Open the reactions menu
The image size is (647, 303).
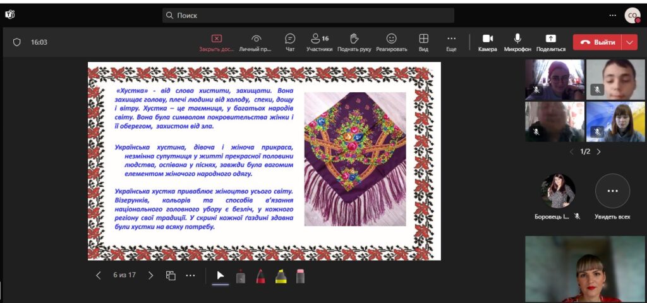(391, 42)
